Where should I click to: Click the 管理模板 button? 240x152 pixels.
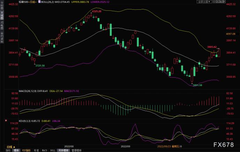click(76, 150)
